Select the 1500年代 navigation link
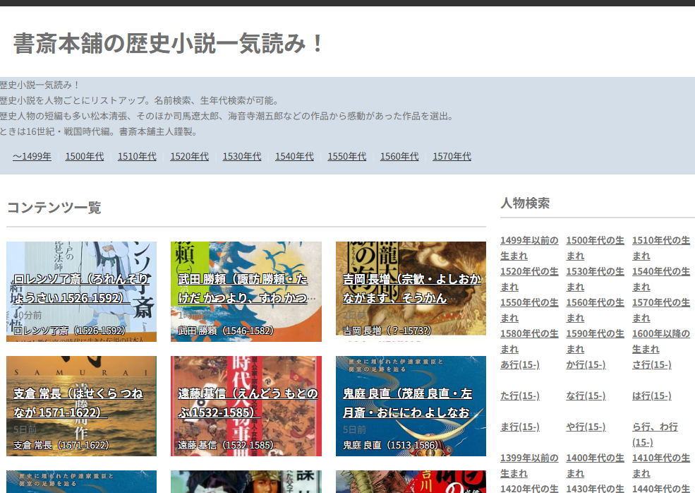This screenshot has width=695, height=493. coord(84,157)
